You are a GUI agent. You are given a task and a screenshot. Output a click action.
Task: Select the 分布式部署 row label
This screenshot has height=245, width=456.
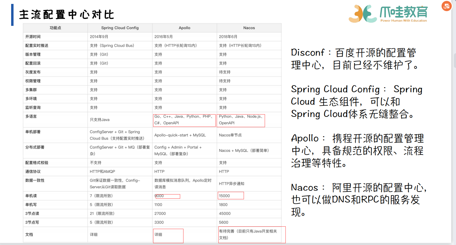pos(35,147)
